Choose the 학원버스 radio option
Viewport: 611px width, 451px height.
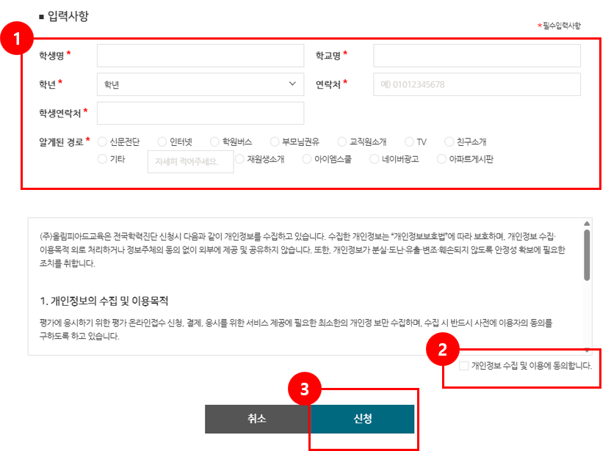(x=215, y=142)
